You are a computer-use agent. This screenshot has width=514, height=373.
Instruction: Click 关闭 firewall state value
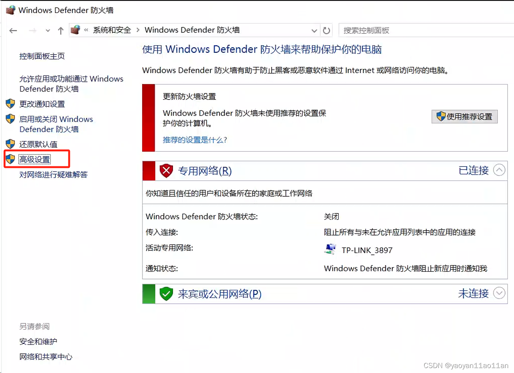(332, 217)
